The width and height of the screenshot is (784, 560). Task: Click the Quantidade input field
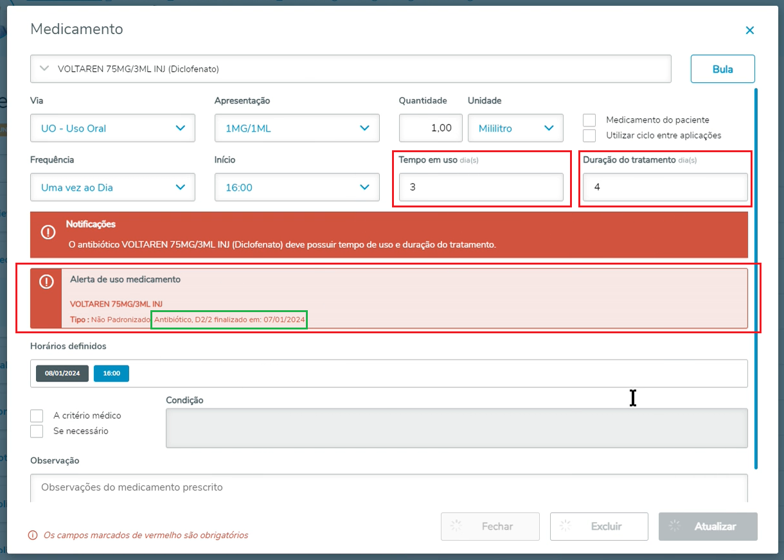[x=430, y=128]
